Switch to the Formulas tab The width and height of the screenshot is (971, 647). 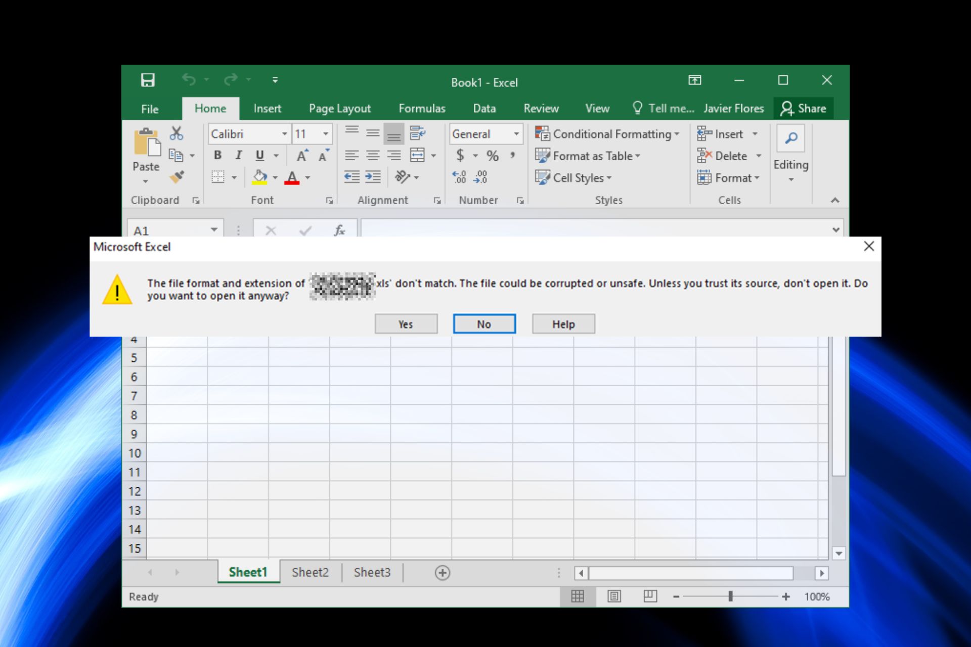point(422,109)
